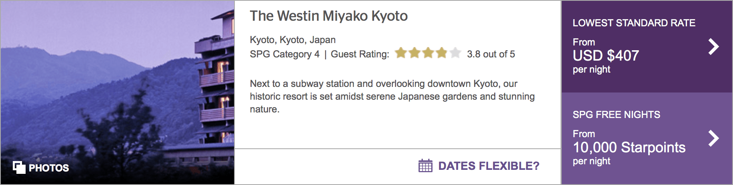Click the 3.8 out of 5 rating text
Image resolution: width=733 pixels, height=185 pixels.
491,54
